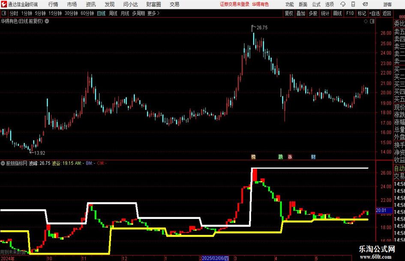Click the 13.92 low price label
The height and width of the screenshot is (261, 405).
[39, 153]
